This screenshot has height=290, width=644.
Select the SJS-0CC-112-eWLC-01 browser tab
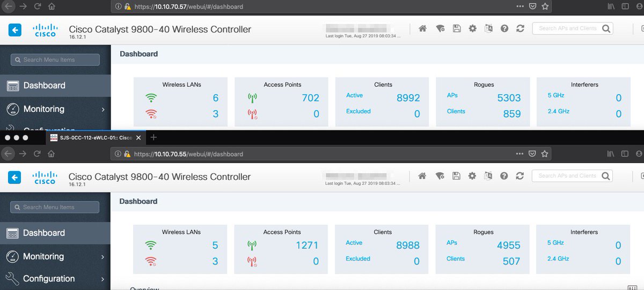pos(96,138)
